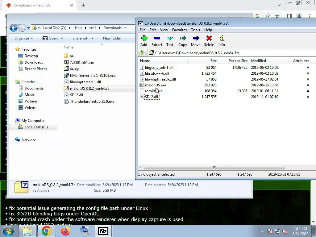Click the 7-Zip horizontal scrollbar thumb

click(x=214, y=167)
